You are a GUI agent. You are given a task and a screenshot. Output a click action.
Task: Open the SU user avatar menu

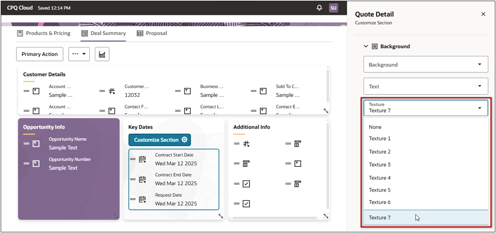pyautogui.click(x=333, y=8)
